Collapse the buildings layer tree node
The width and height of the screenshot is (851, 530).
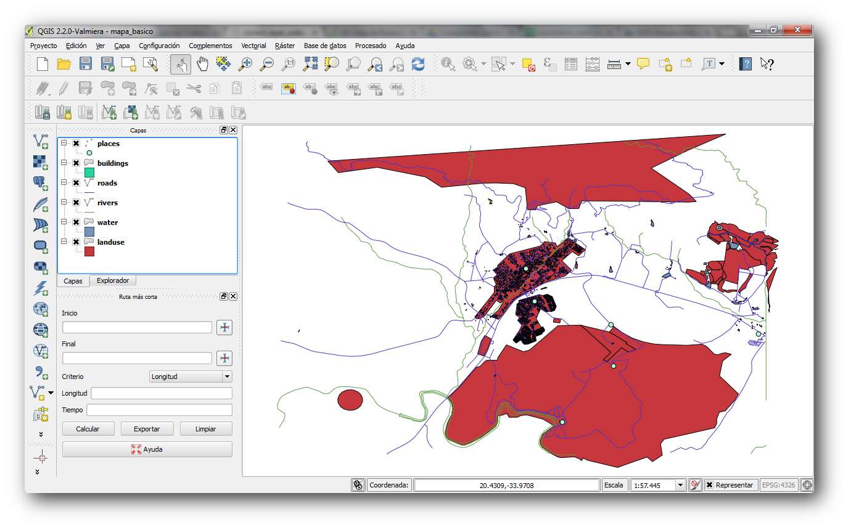(x=64, y=163)
